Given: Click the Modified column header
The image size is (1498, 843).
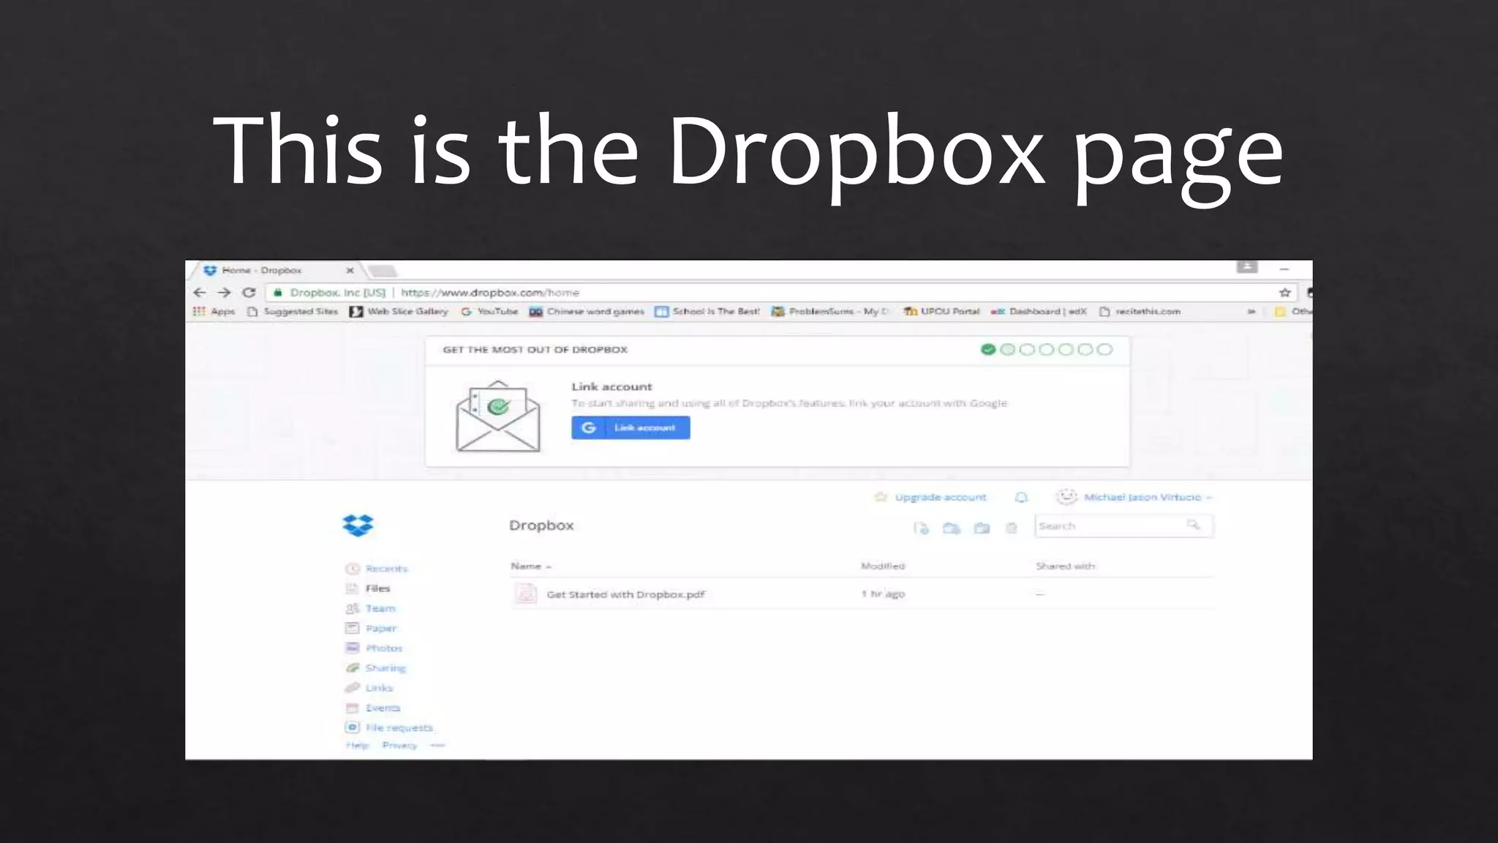Looking at the screenshot, I should pos(883,566).
